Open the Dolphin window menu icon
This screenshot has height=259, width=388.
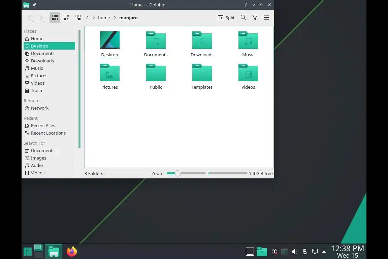26,5
